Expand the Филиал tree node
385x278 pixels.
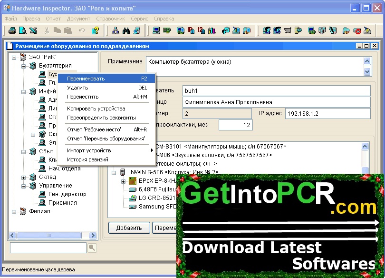click(x=14, y=212)
